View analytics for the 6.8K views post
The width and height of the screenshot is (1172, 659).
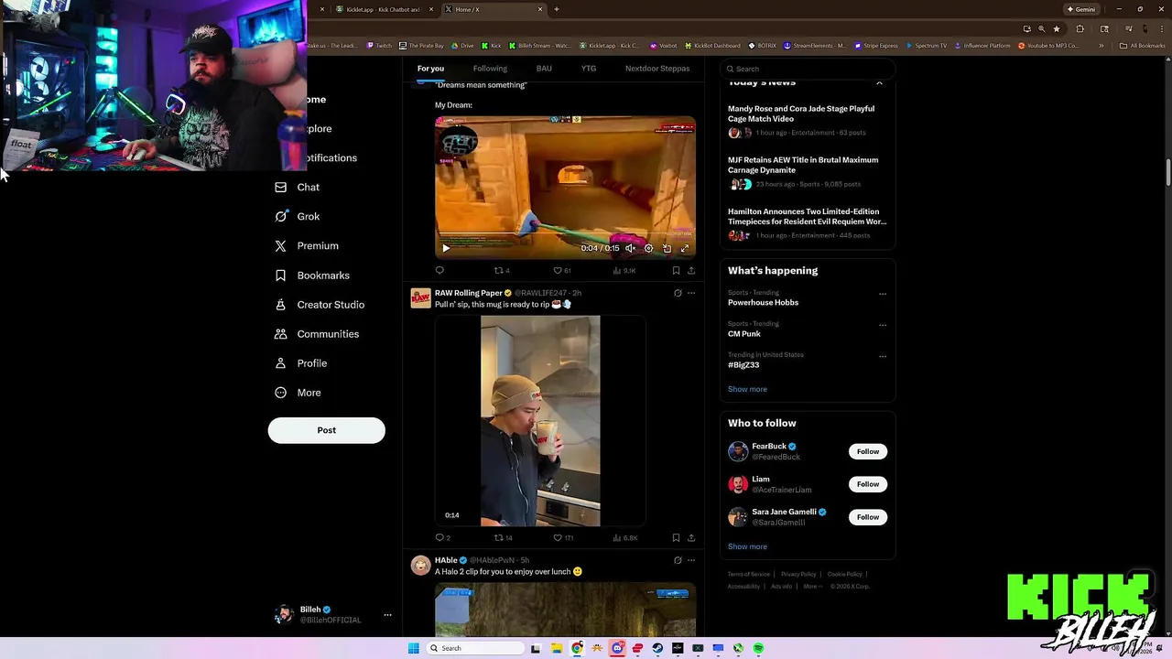(x=624, y=537)
